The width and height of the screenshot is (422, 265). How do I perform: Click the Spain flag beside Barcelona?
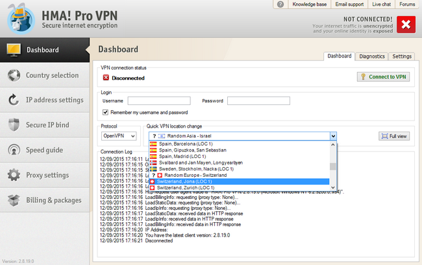(153, 144)
